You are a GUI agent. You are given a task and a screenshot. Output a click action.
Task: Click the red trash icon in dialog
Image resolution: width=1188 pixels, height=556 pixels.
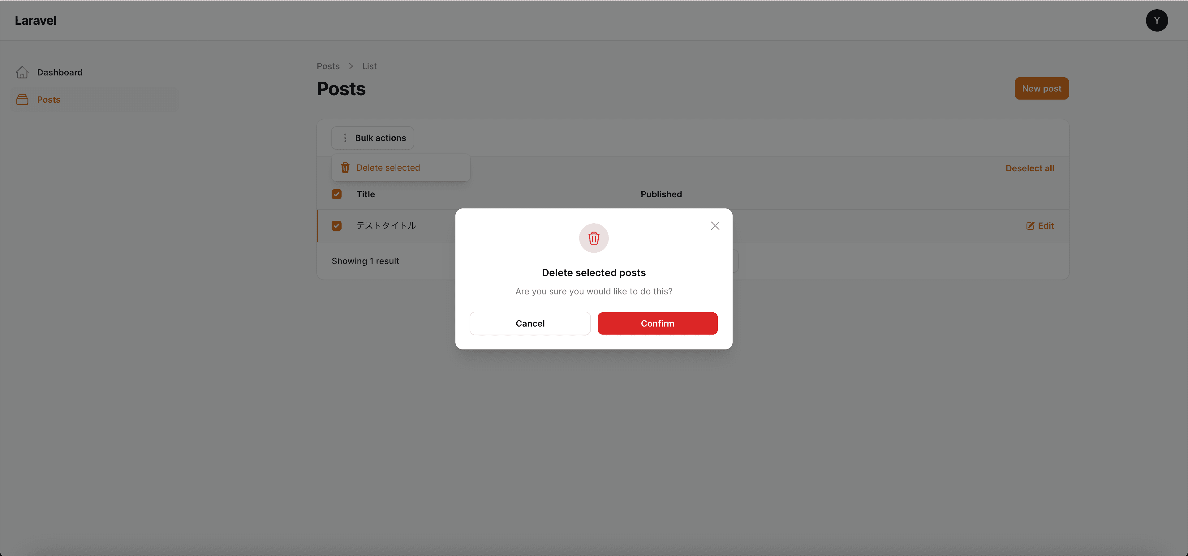pyautogui.click(x=594, y=238)
